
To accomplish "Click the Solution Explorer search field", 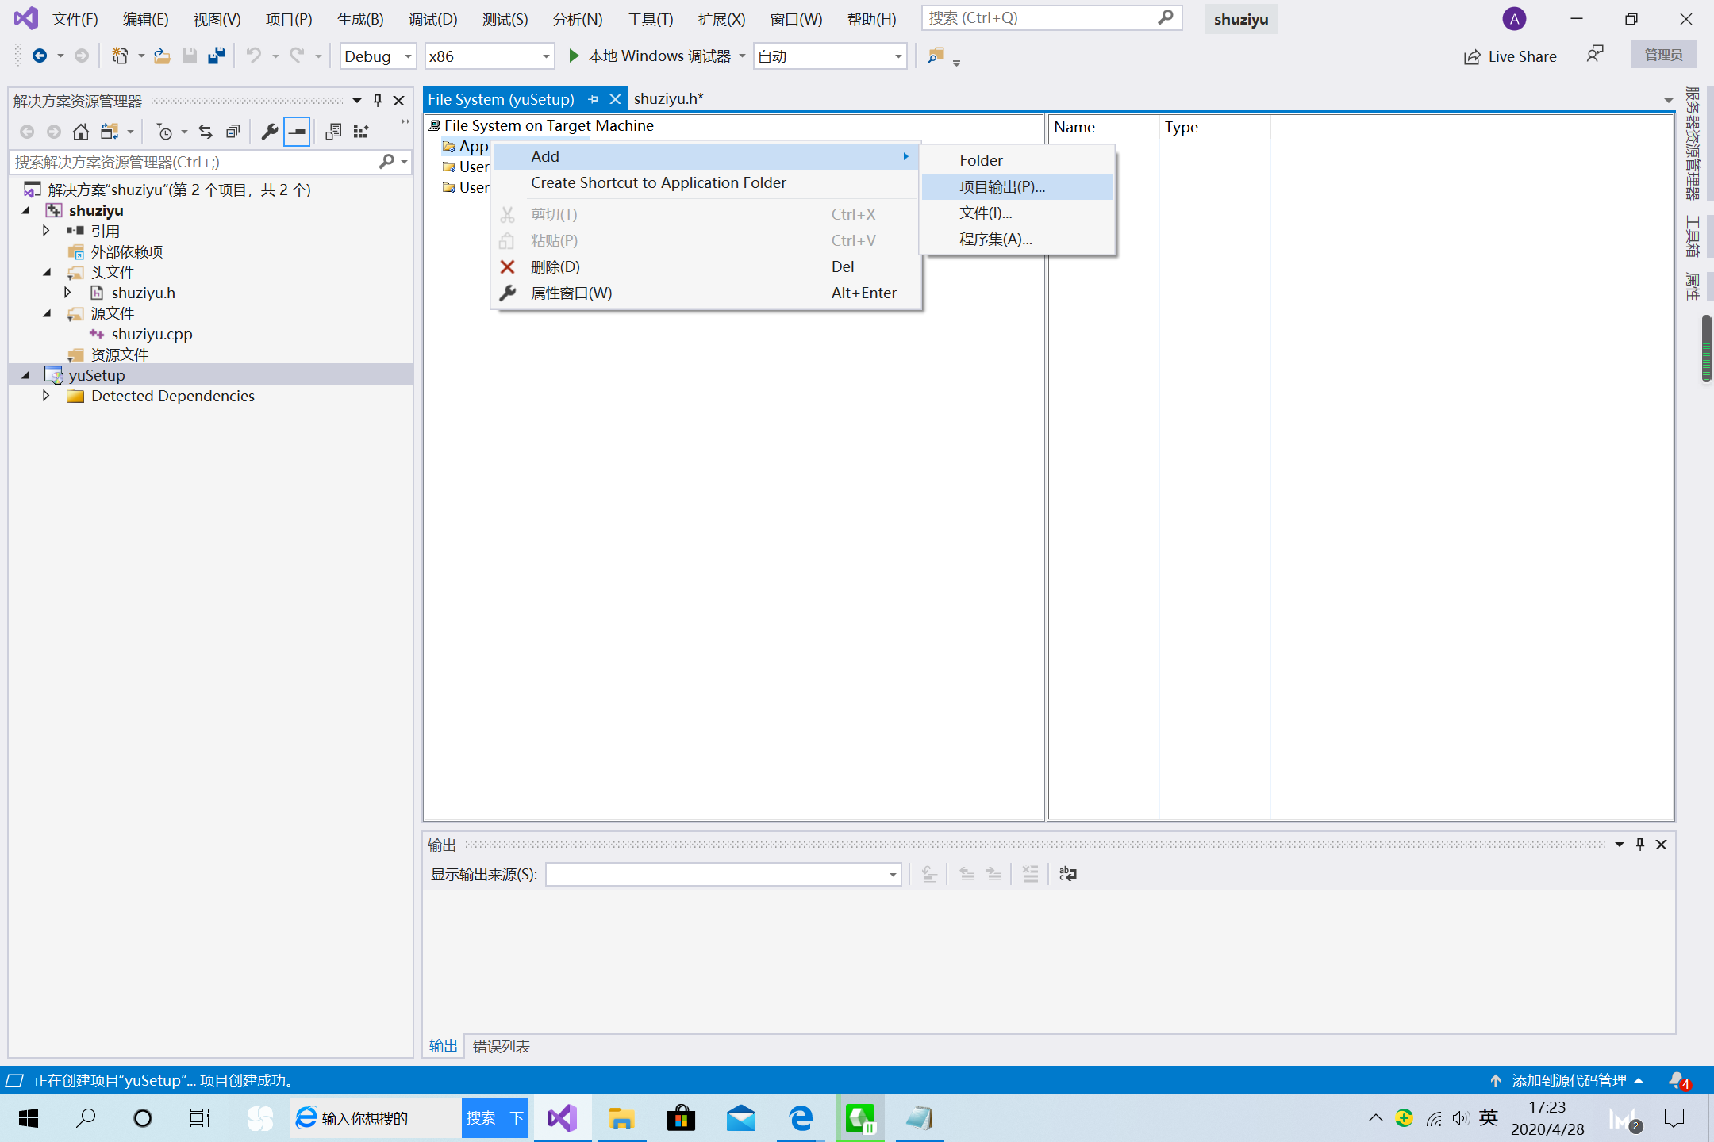I will (x=194, y=162).
